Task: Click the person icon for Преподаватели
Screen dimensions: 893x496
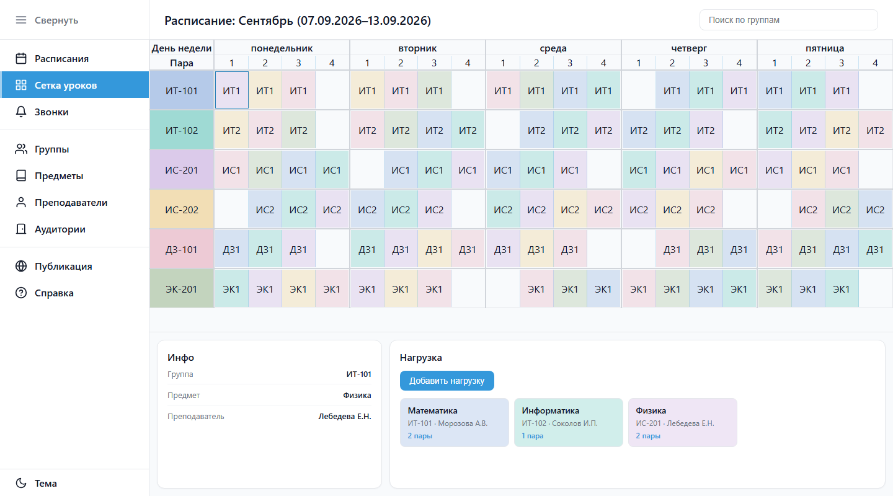Action: click(x=21, y=202)
